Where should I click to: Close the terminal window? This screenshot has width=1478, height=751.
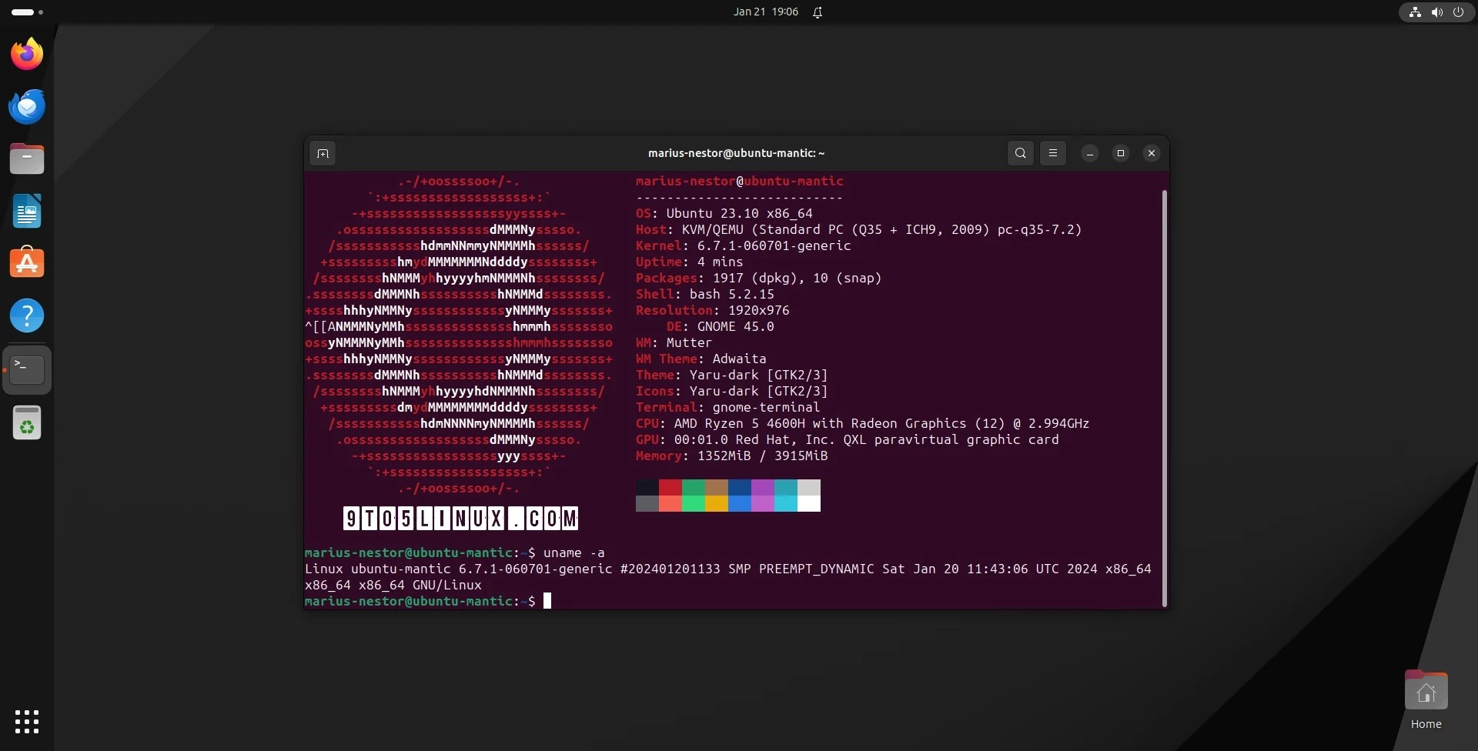[x=1151, y=153]
